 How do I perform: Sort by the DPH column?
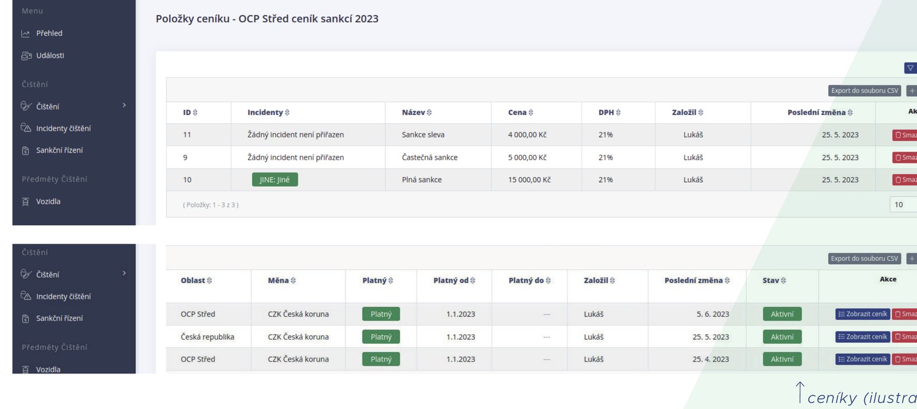click(x=610, y=112)
